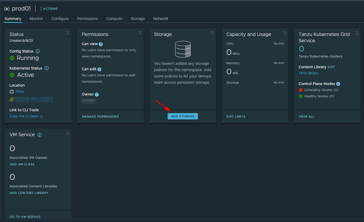Click the Tanzu Kubernetes clusters count 0

click(301, 49)
